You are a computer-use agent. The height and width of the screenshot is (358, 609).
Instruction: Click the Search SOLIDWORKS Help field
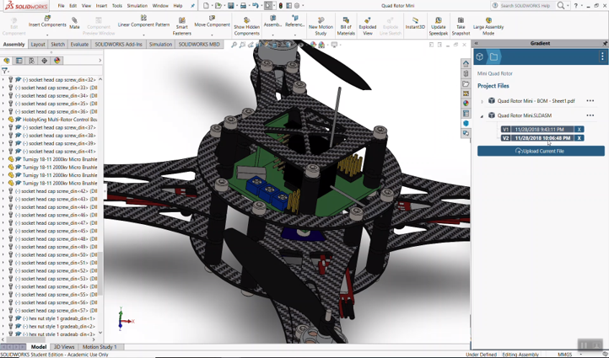(525, 6)
